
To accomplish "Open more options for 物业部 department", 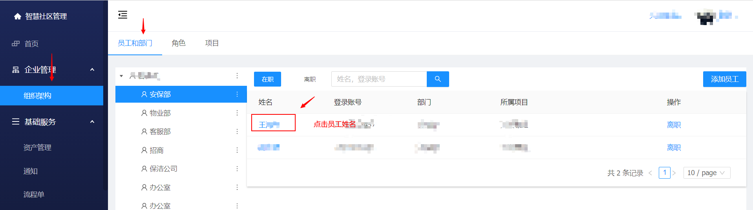I will [237, 113].
